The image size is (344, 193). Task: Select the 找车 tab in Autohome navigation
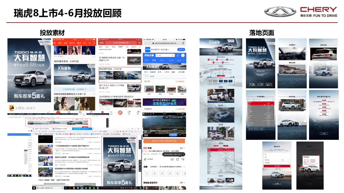point(154,60)
